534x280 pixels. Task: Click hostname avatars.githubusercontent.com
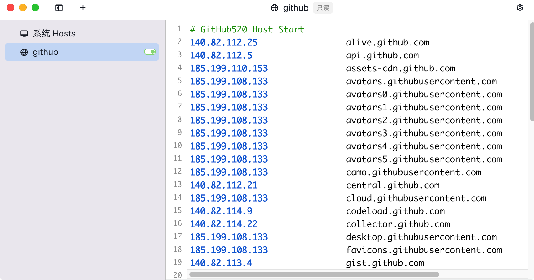point(421,81)
